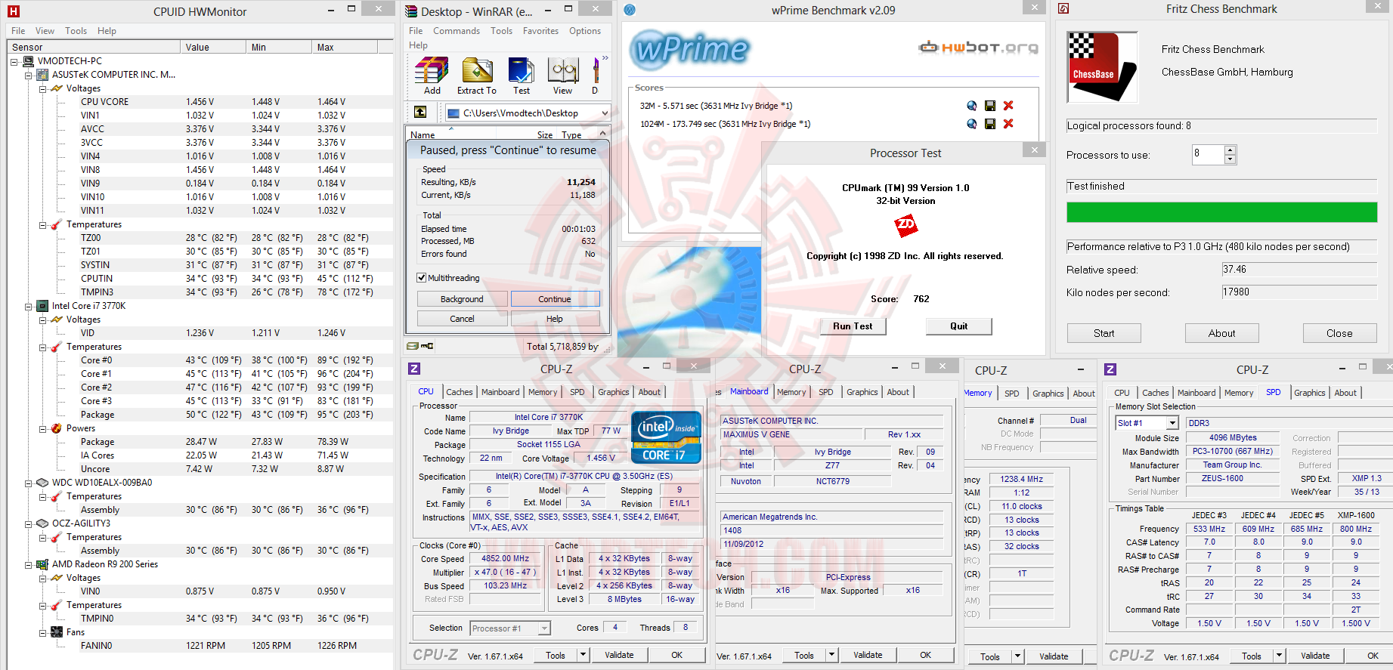Click the flame icon beside Powers in HWMonitor
Screen dimensions: 1393x670
[57, 428]
